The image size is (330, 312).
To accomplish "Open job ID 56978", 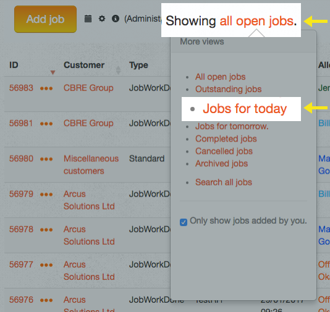I will tap(21, 229).
